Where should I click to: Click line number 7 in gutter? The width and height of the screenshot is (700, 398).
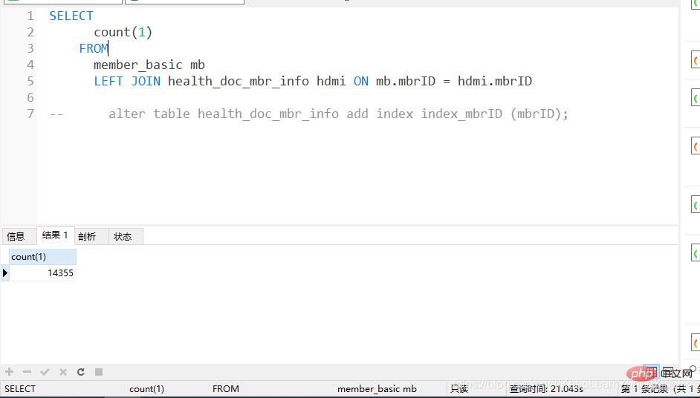click(30, 114)
